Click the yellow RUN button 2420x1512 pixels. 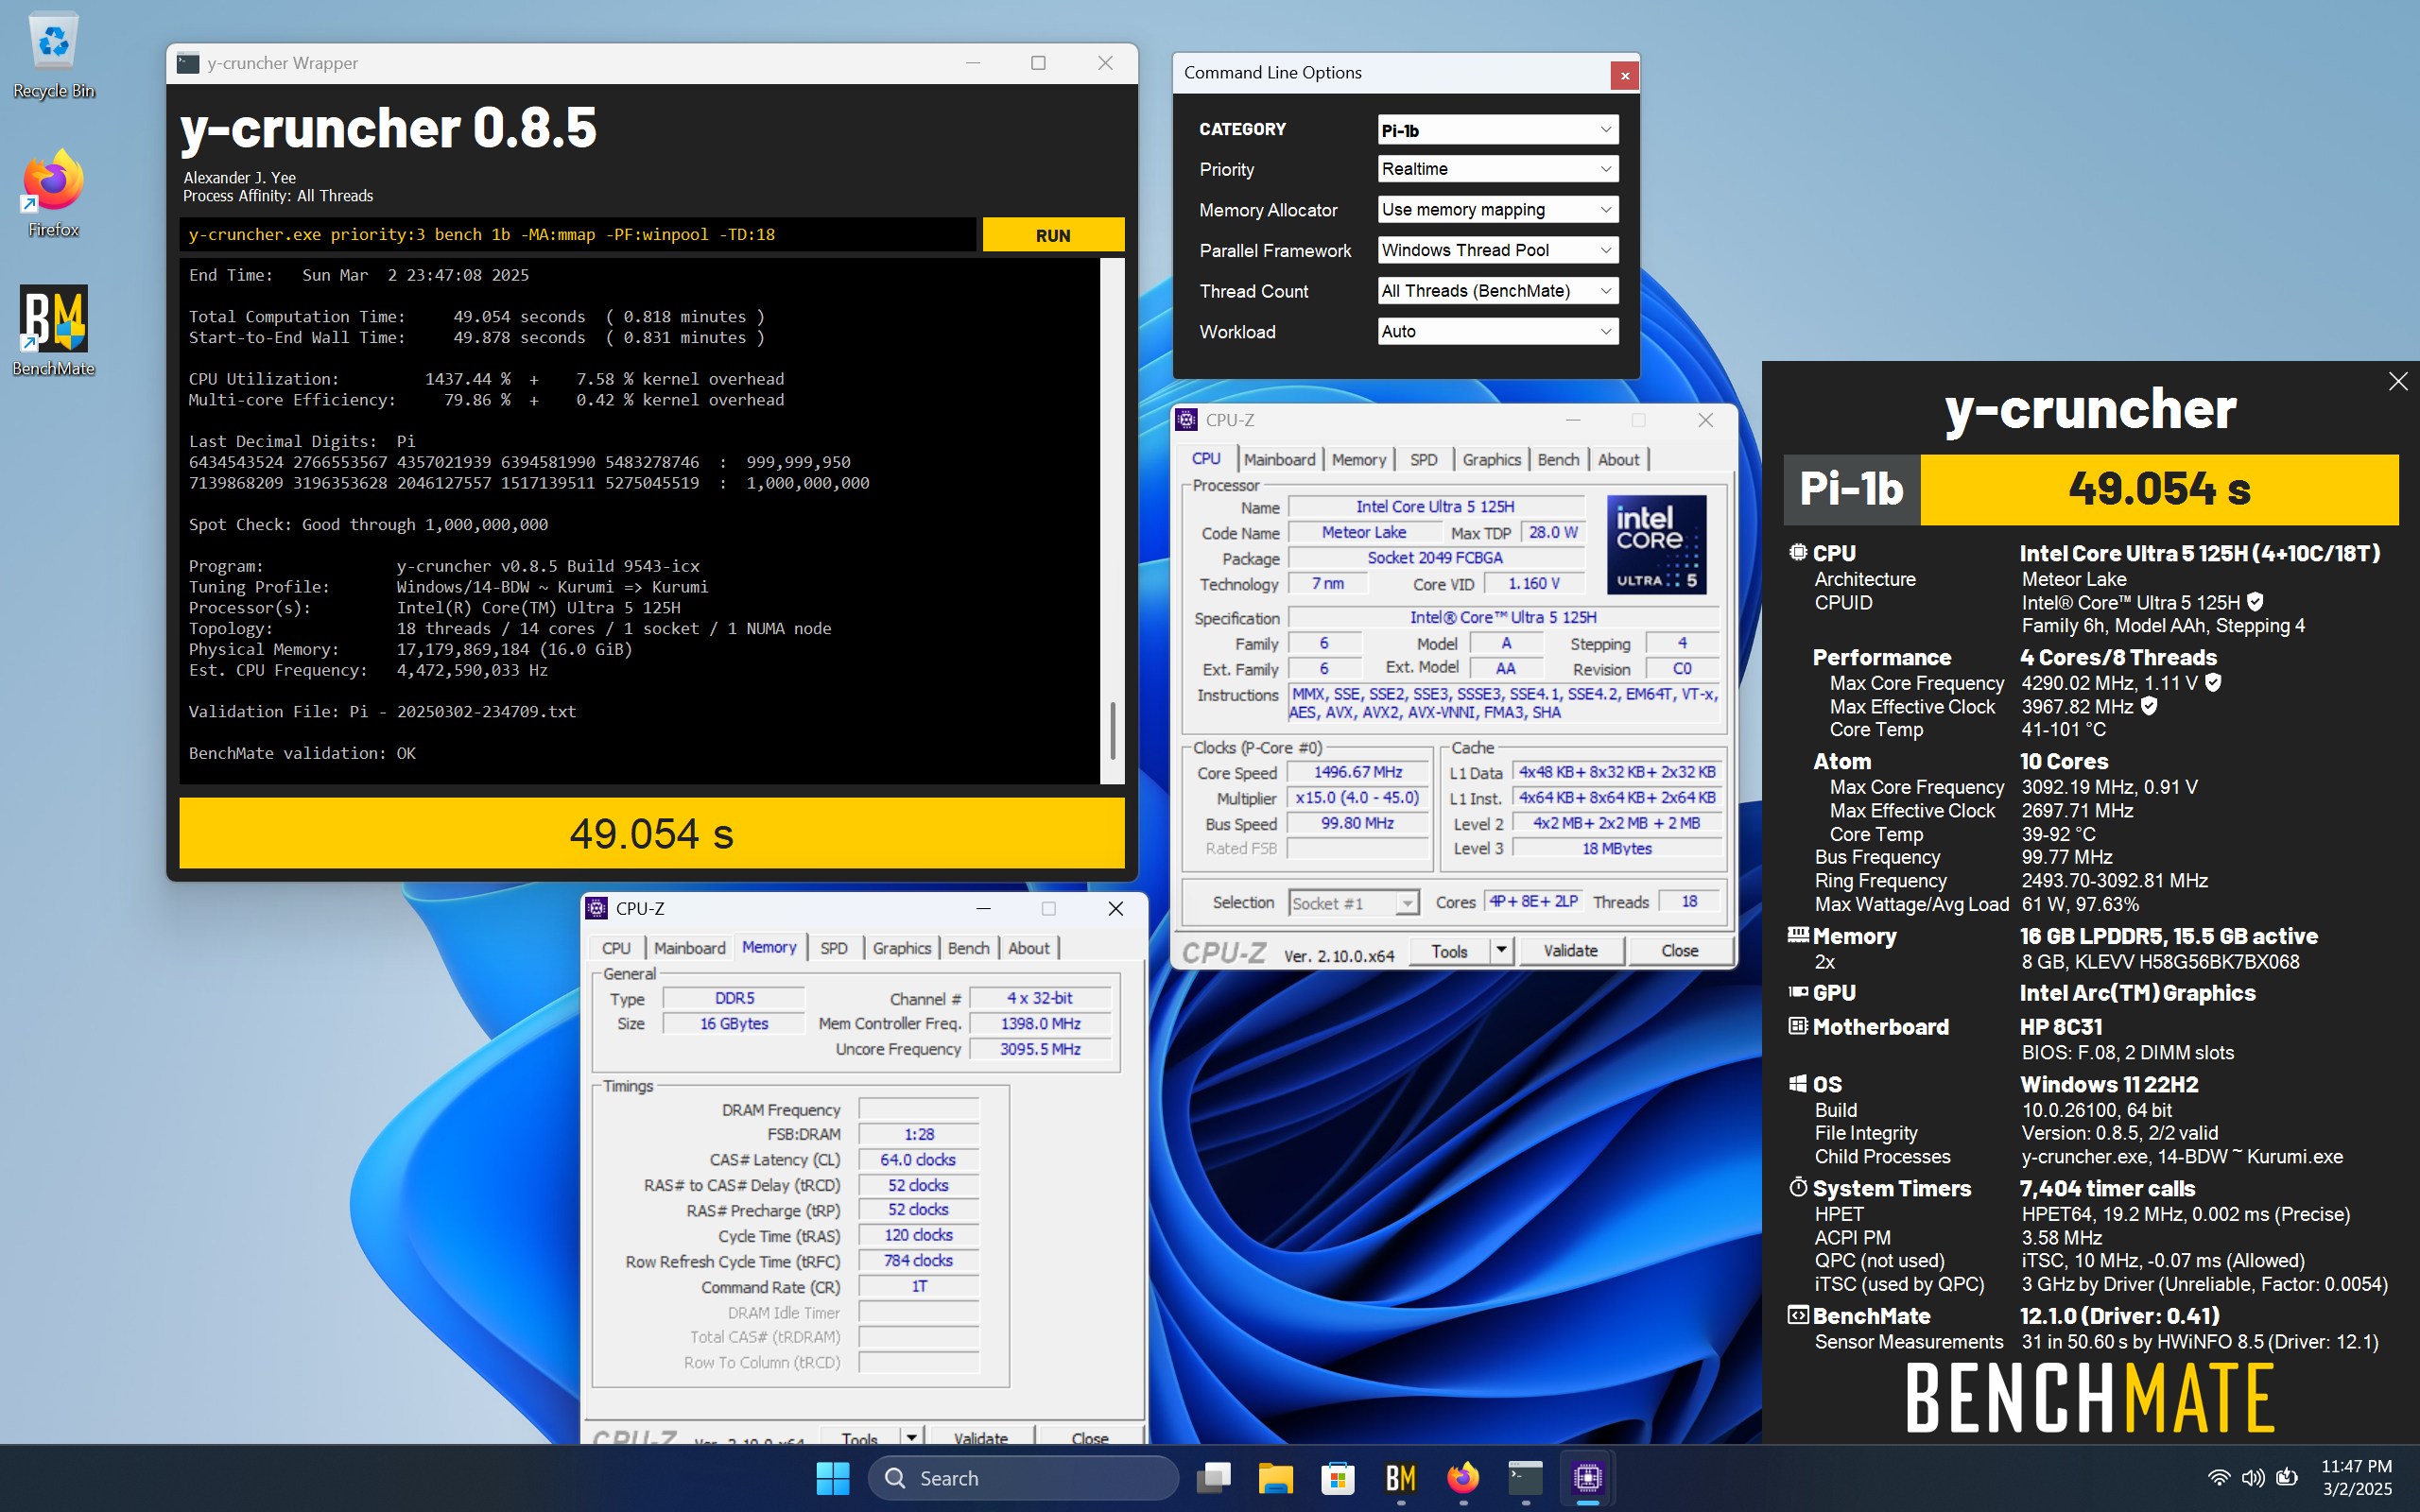[1053, 235]
